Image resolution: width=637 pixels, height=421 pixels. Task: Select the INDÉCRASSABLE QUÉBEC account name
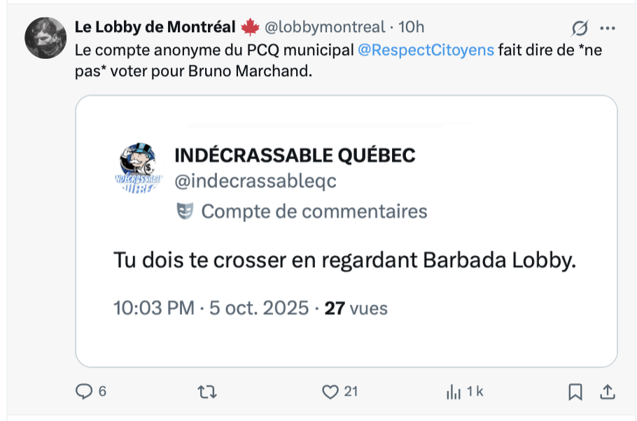295,155
